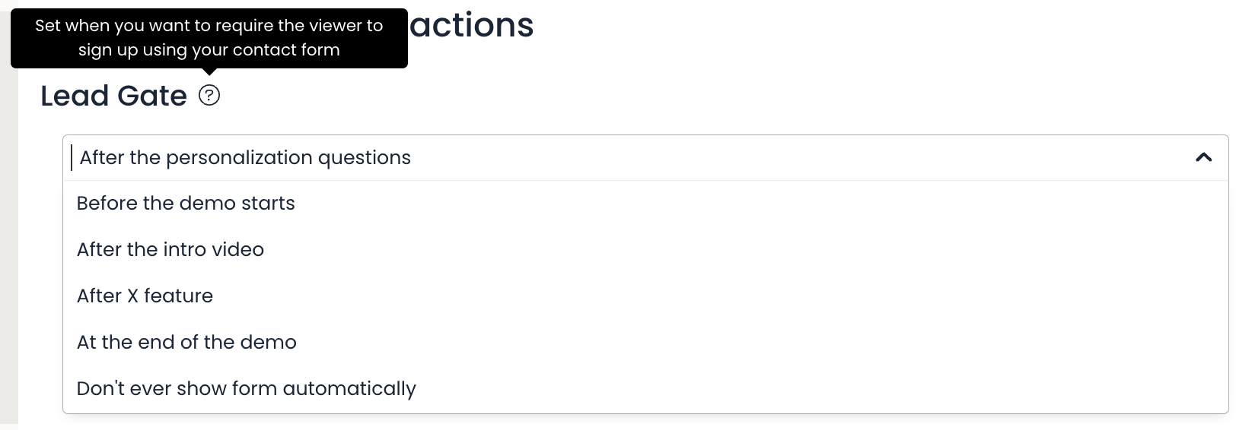Choose "After the intro video" from the list
Image resolution: width=1236 pixels, height=430 pixels.
click(x=170, y=250)
